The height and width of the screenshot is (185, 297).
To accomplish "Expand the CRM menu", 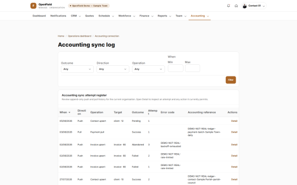I will click(76, 16).
